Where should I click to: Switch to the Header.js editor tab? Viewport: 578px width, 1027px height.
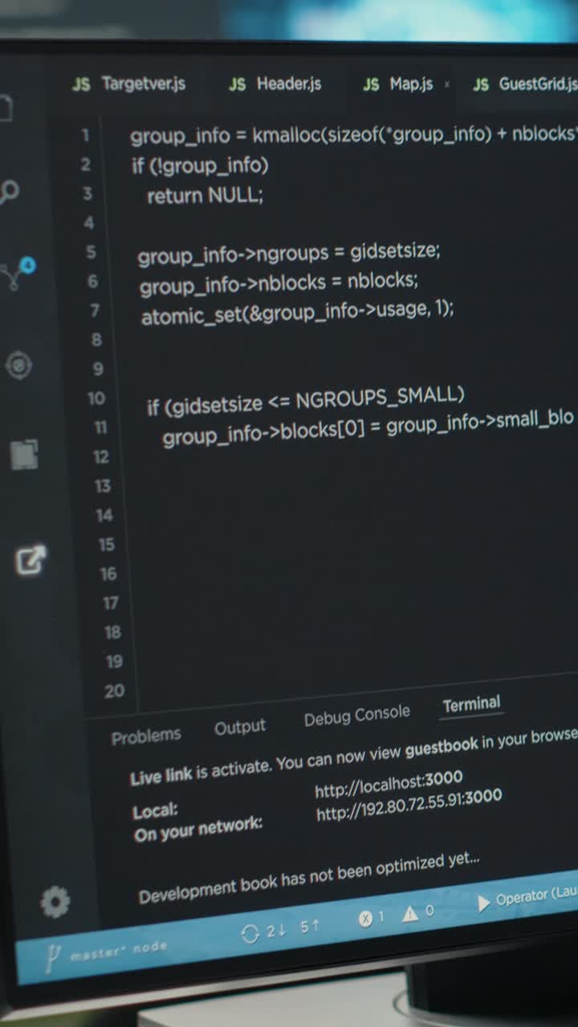click(x=275, y=83)
